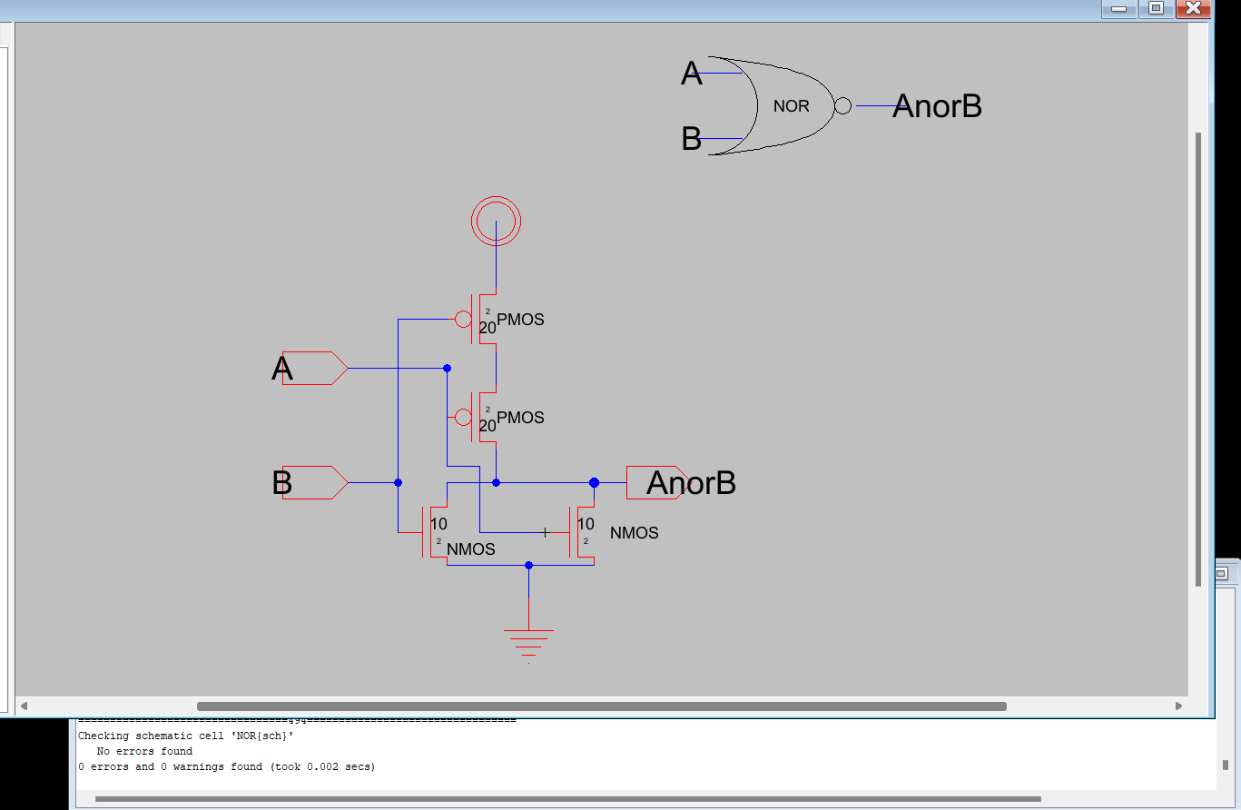Select the wire junction on the A input line

(x=447, y=369)
